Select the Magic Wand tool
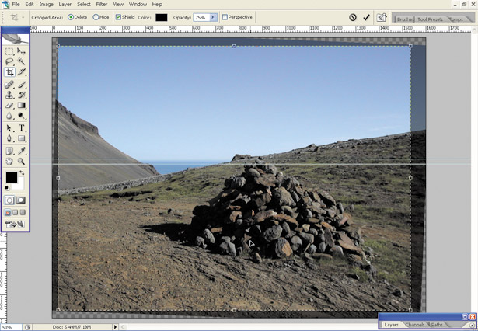The height and width of the screenshot is (331, 478). point(21,61)
